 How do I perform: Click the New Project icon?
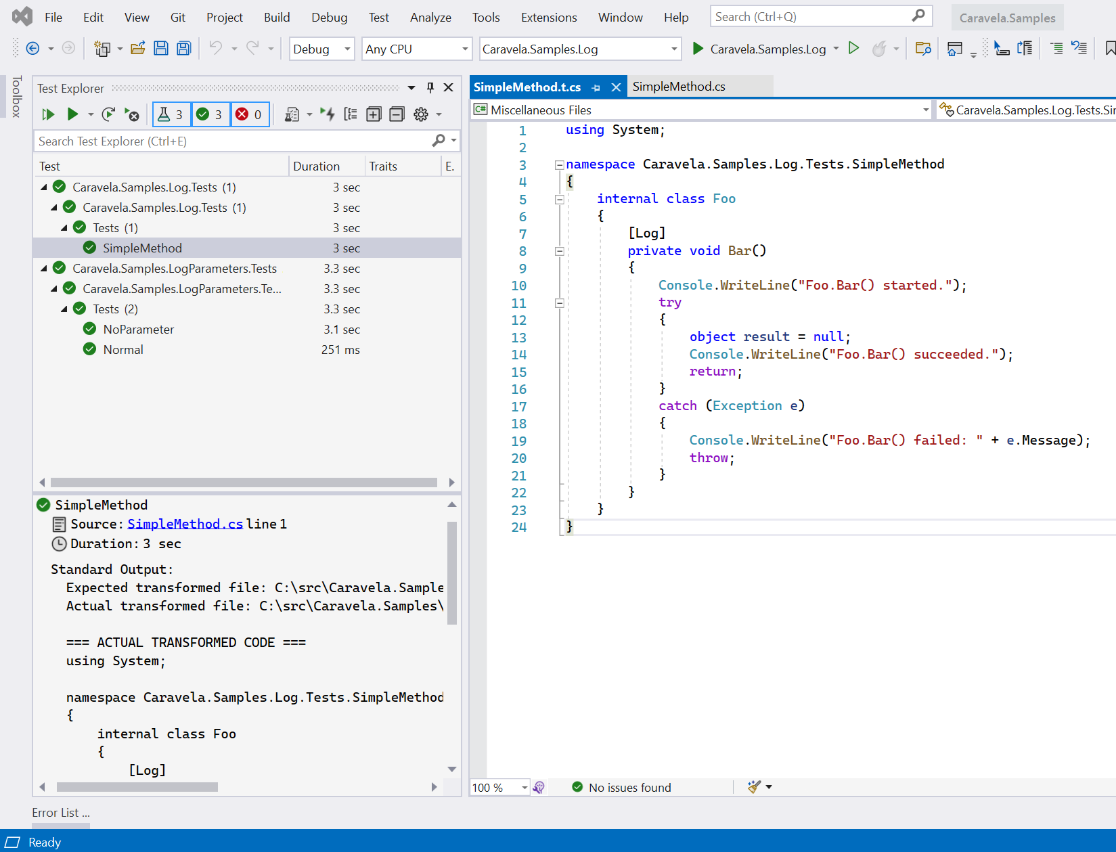pos(102,49)
